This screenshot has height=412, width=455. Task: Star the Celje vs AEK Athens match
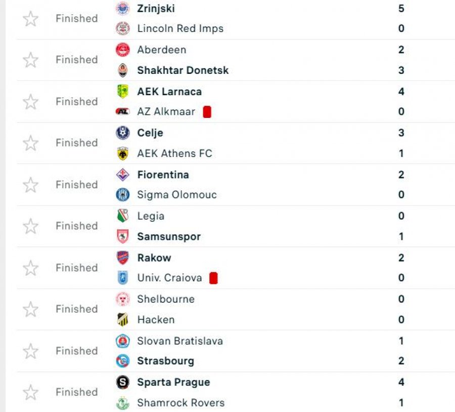click(31, 143)
